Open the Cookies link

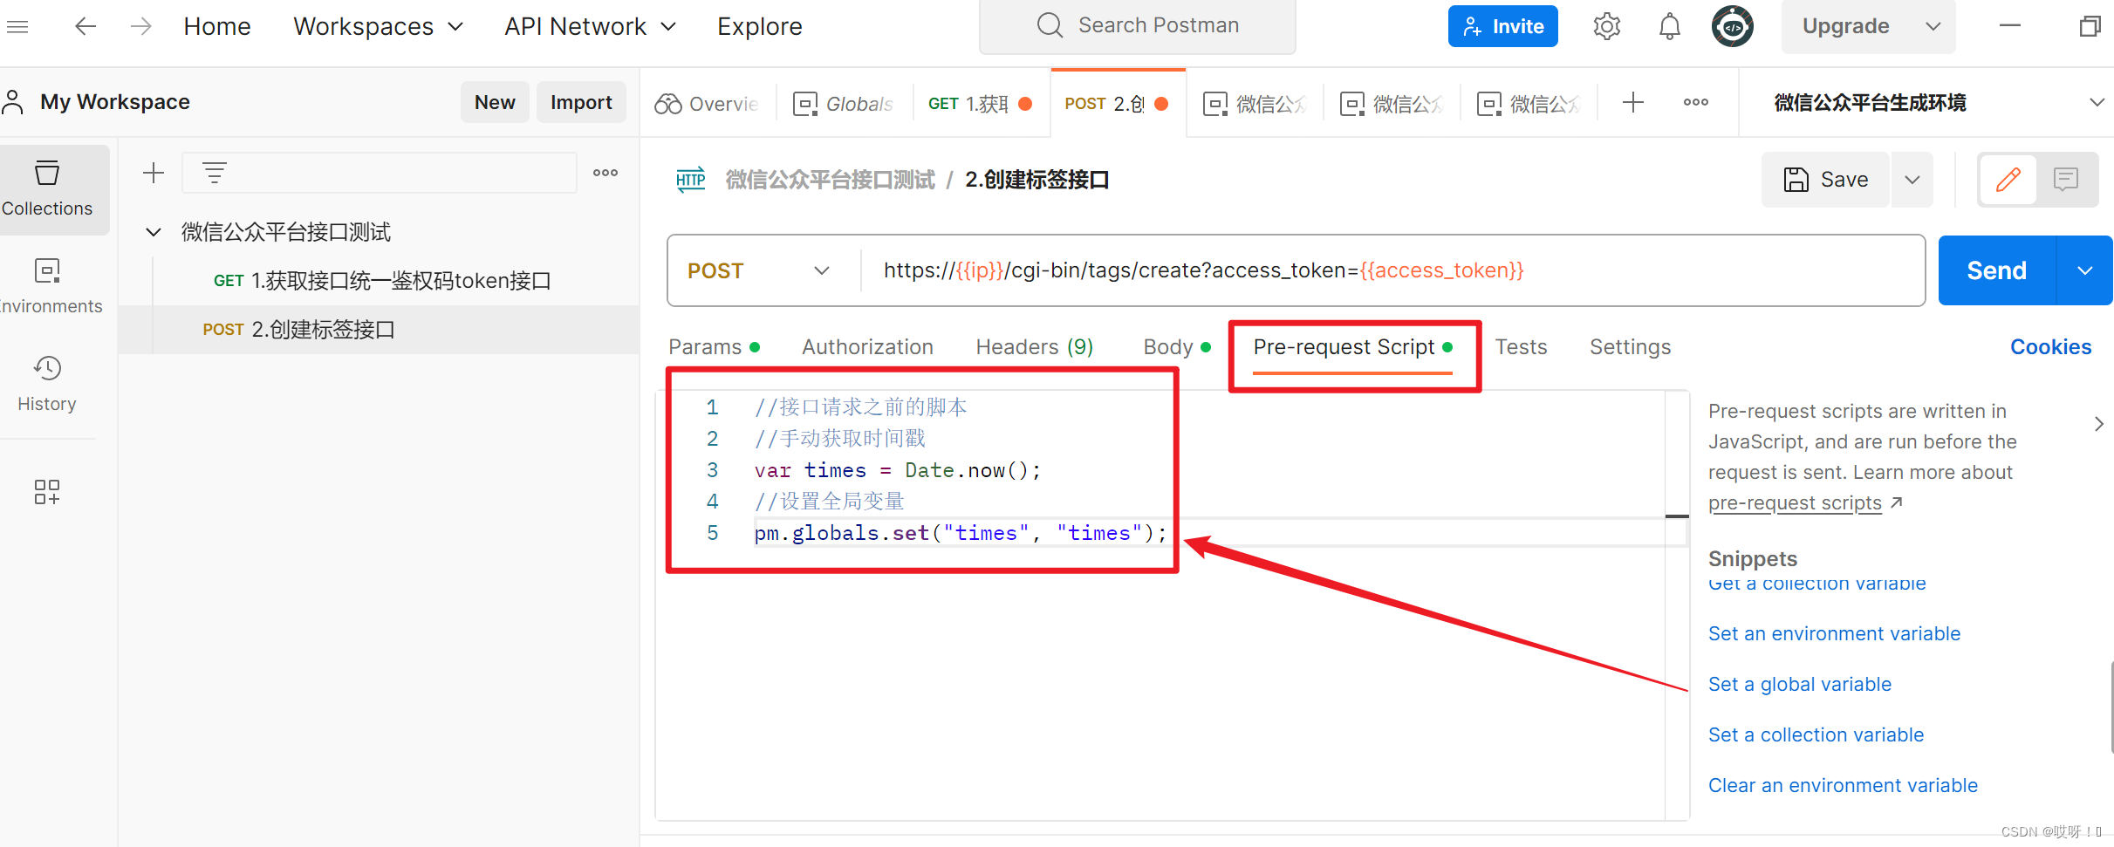[2050, 347]
